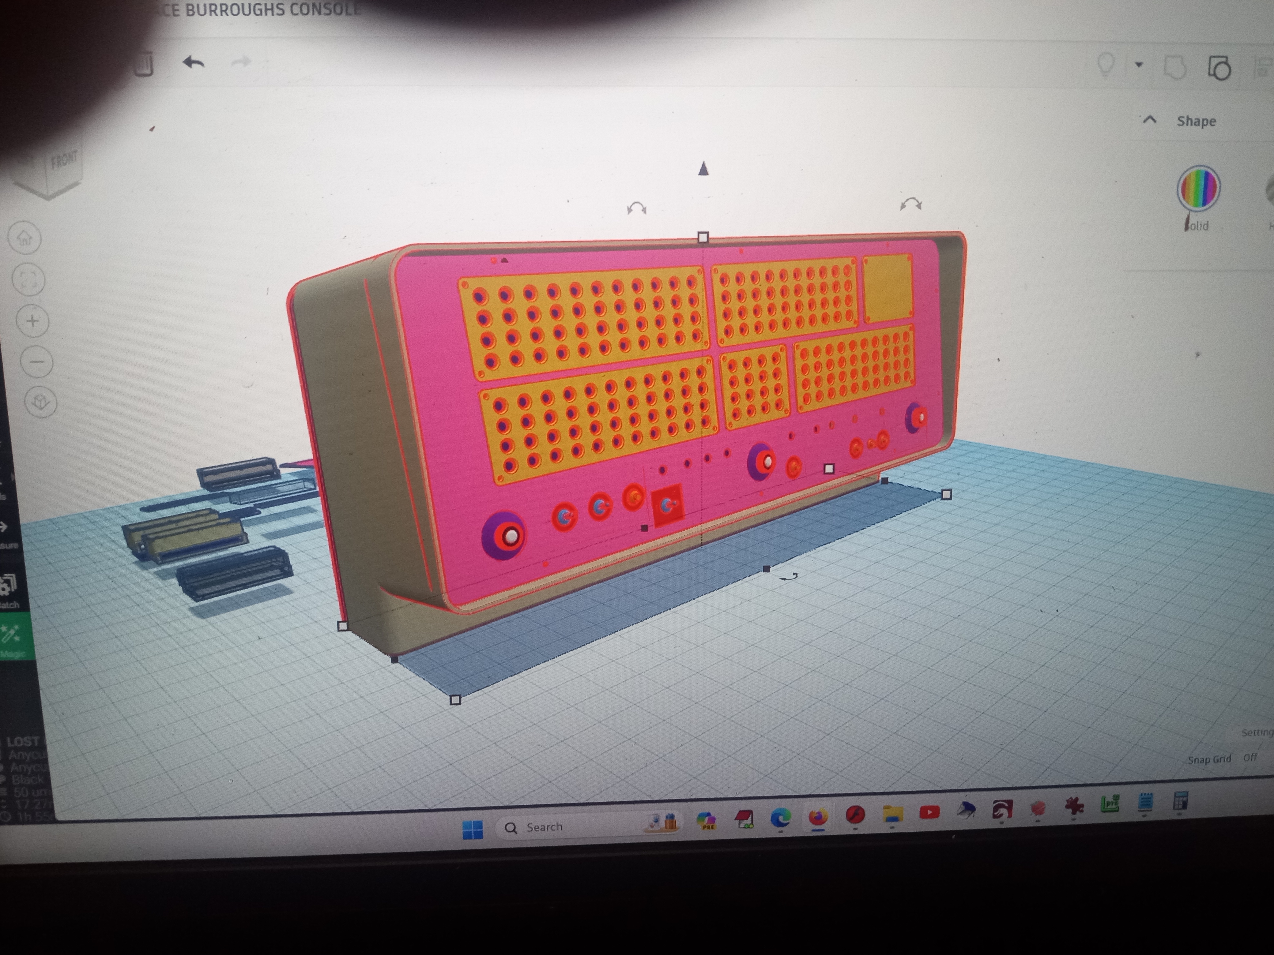Open the red splat app icon in taskbar
The image size is (1274, 955).
click(1074, 805)
